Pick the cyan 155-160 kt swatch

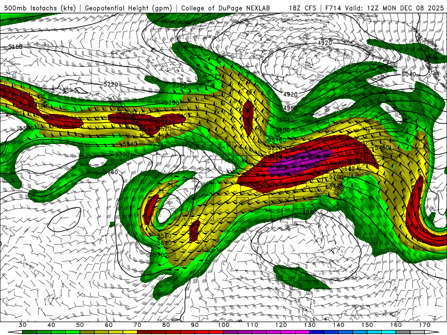388,333
